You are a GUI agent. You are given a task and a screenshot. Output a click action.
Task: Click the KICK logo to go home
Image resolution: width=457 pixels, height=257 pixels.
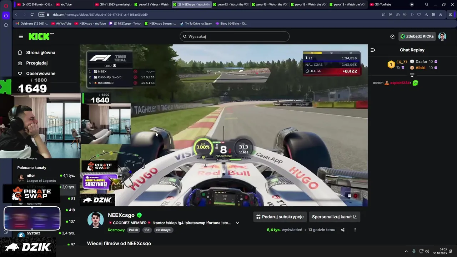point(41,36)
